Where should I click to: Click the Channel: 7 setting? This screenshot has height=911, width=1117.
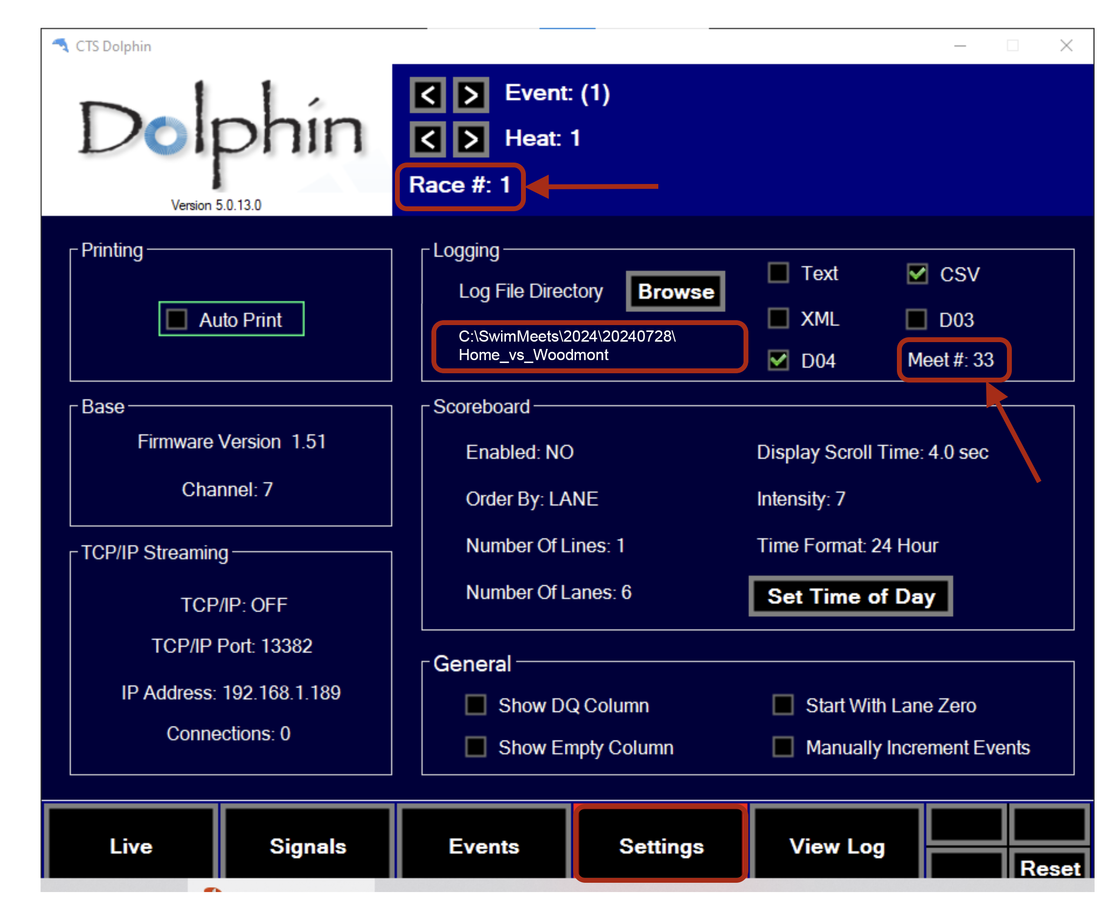click(x=227, y=490)
